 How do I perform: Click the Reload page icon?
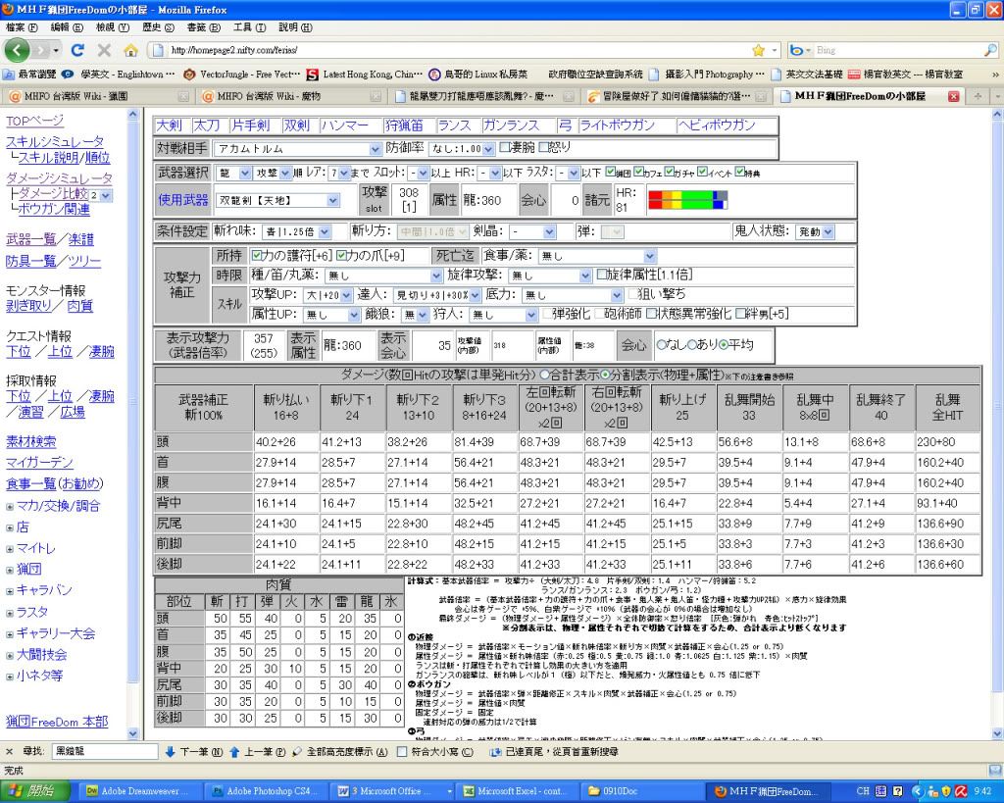pos(77,50)
